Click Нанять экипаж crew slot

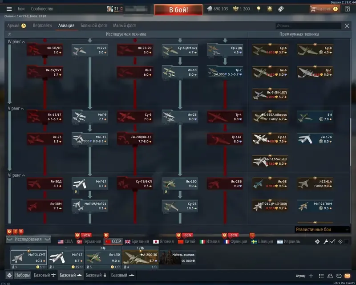click(178, 257)
